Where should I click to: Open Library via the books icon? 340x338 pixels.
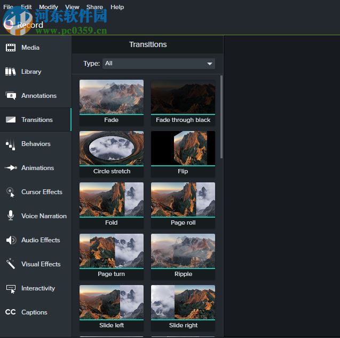point(11,72)
